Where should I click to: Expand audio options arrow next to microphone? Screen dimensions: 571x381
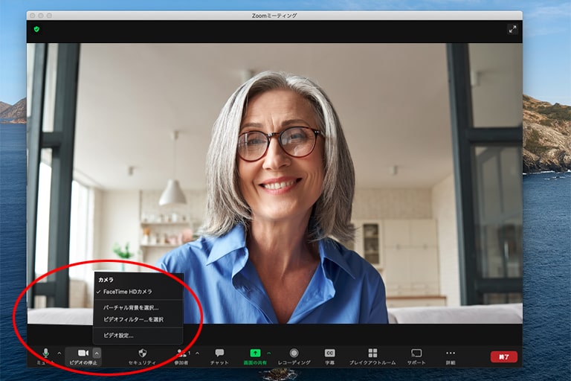(x=59, y=353)
